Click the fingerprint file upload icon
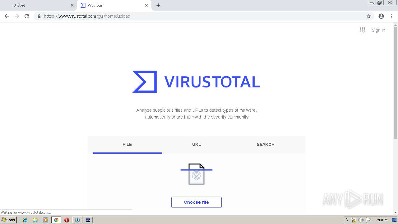Image resolution: width=398 pixels, height=224 pixels. tap(197, 174)
